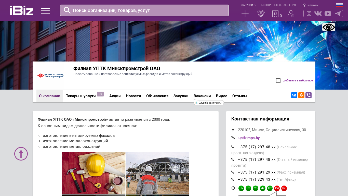Switch language via the Russian flag
This screenshot has width=348, height=196.
tap(339, 5)
